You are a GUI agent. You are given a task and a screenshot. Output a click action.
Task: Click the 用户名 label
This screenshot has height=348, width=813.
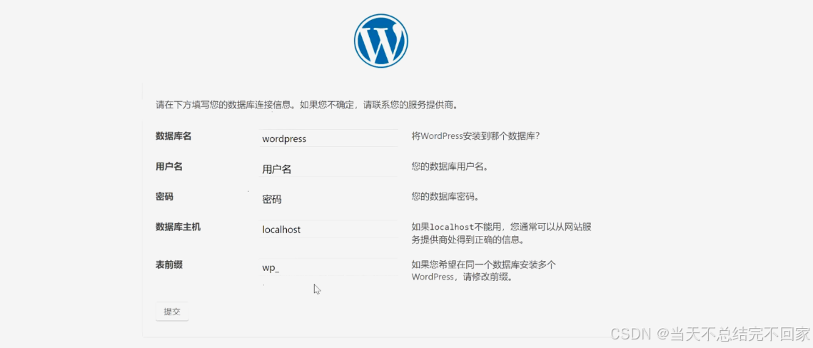click(169, 166)
